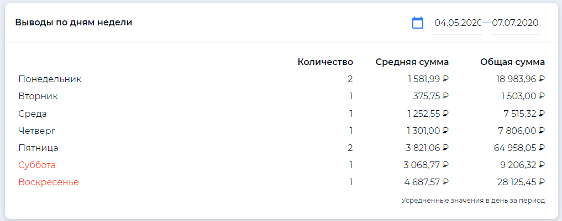Select the Вторник row label
Viewport: 562px width, 221px height.
pos(38,96)
